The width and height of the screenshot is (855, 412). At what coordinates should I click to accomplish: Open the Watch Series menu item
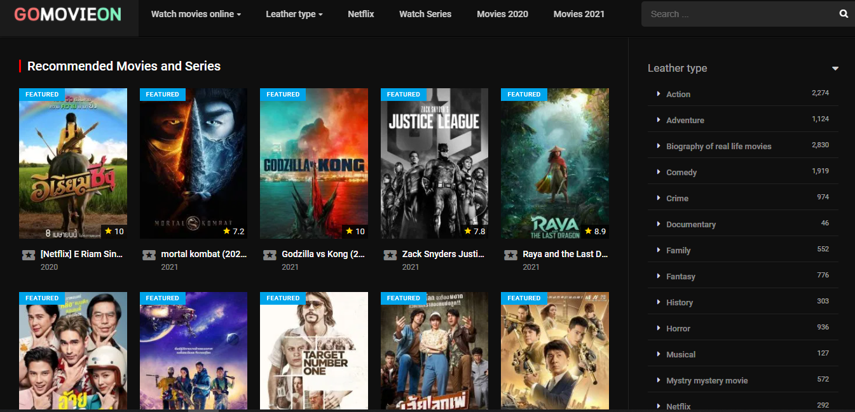[x=425, y=14]
